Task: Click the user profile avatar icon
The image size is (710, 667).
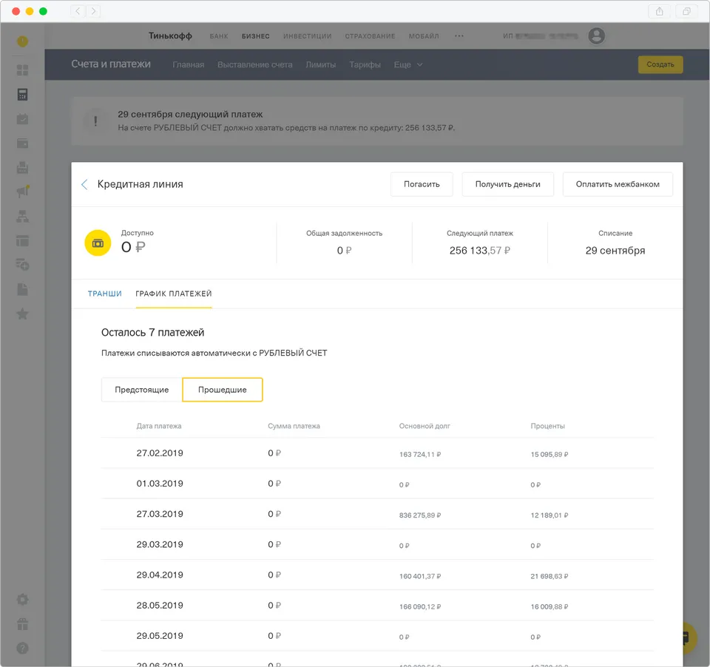Action: pos(596,35)
